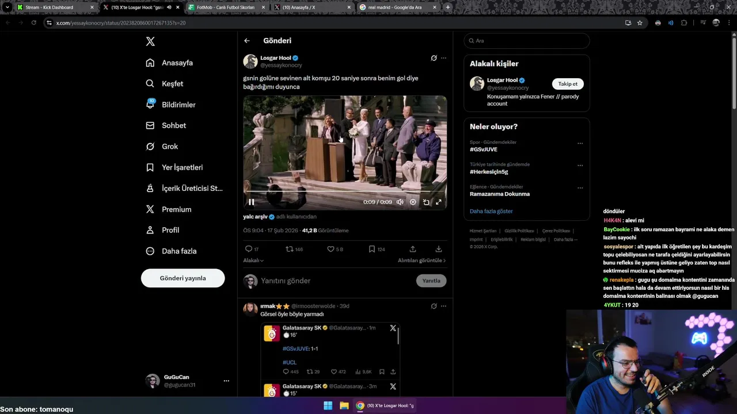The height and width of the screenshot is (414, 737).
Task: Open Grok from sidebar
Action: point(162,146)
